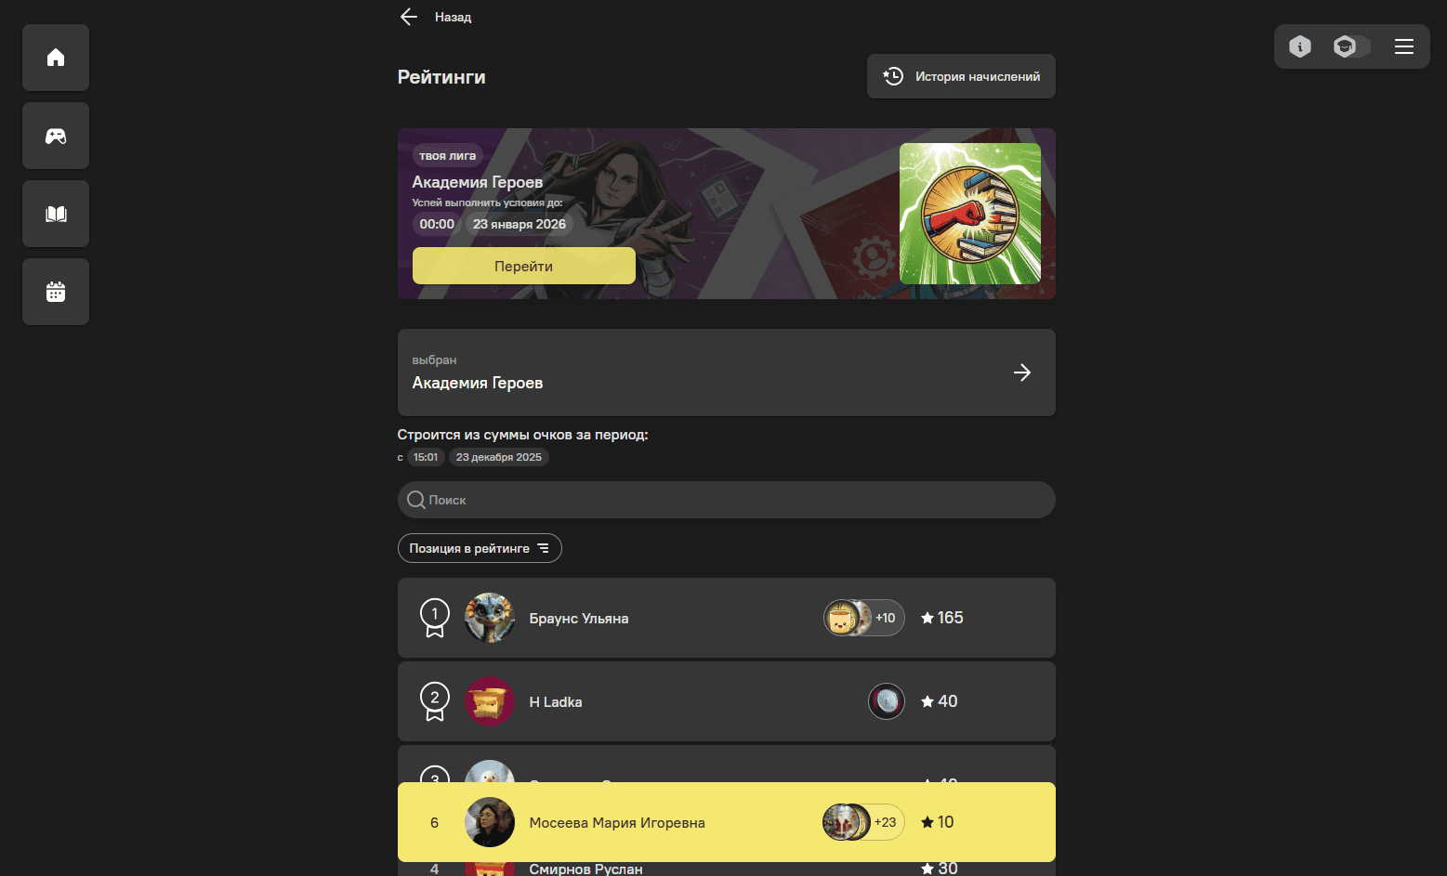Screen dimensions: 1447x876
Task: Click the info hexagon icon
Action: 1300,46
